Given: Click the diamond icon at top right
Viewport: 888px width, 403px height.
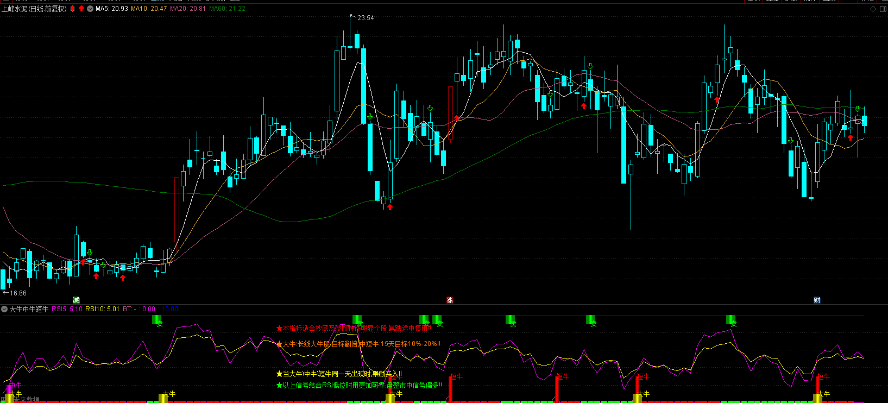Looking at the screenshot, I should point(873,9).
